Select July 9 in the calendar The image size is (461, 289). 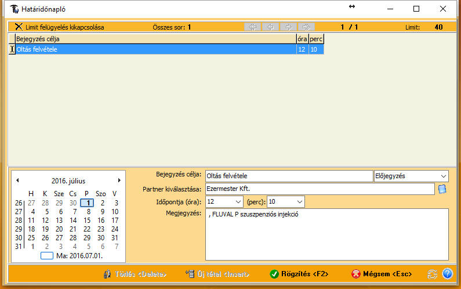tap(102, 212)
